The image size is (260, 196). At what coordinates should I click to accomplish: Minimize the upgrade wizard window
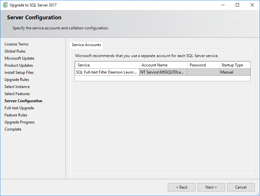coord(223,5)
